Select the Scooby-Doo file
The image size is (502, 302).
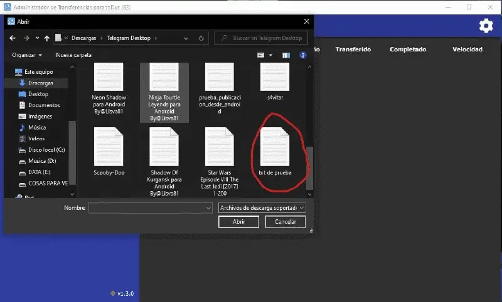[x=109, y=152]
